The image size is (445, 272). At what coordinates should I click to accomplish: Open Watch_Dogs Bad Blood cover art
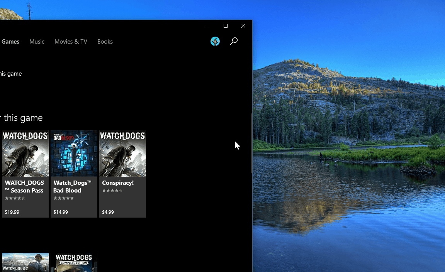point(74,153)
